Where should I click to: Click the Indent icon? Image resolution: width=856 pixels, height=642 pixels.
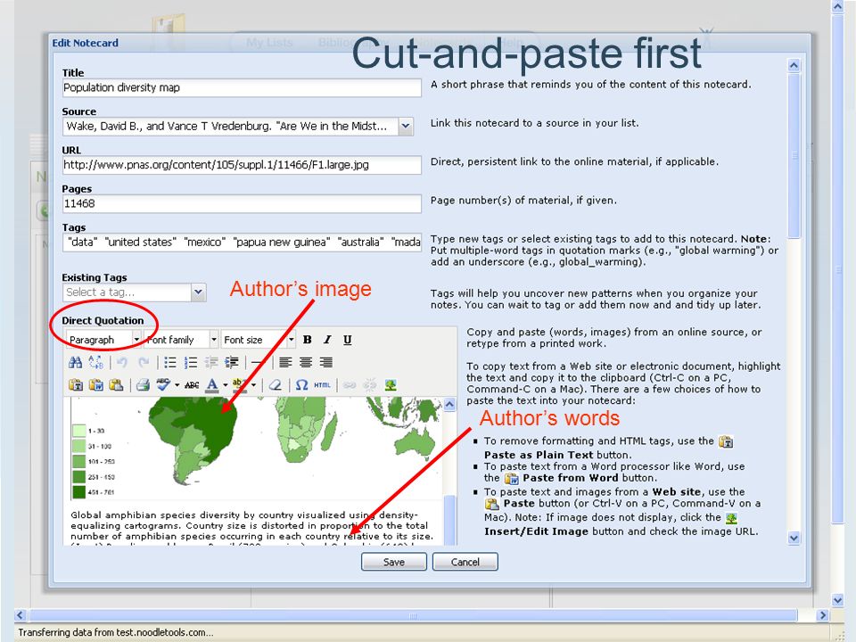coord(232,362)
